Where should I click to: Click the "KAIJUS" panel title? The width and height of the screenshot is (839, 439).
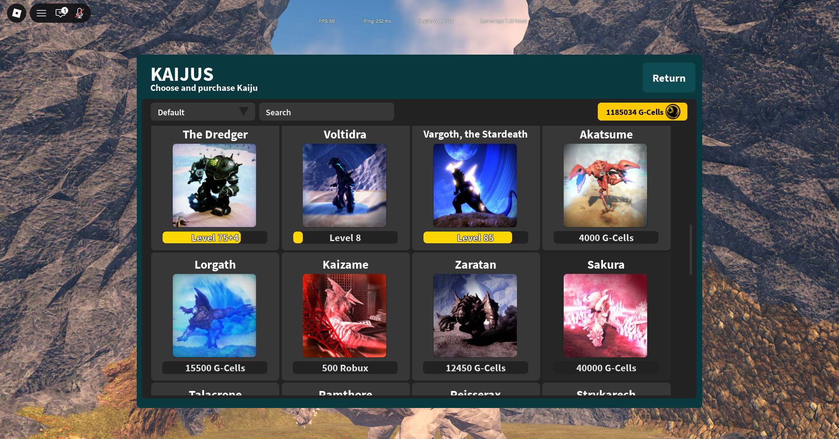coord(182,74)
